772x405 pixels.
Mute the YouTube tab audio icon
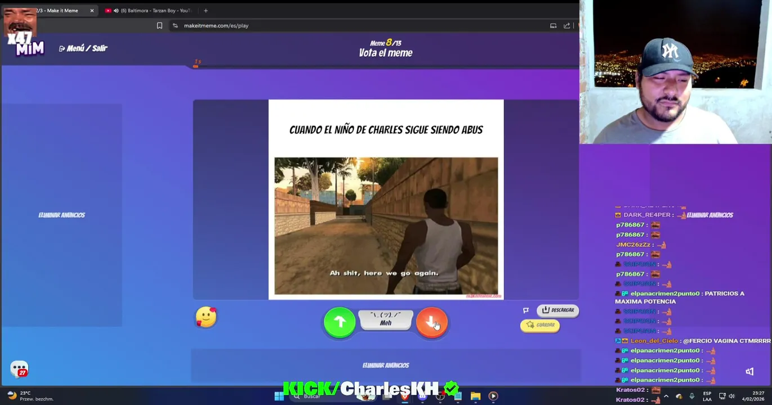pyautogui.click(x=116, y=11)
